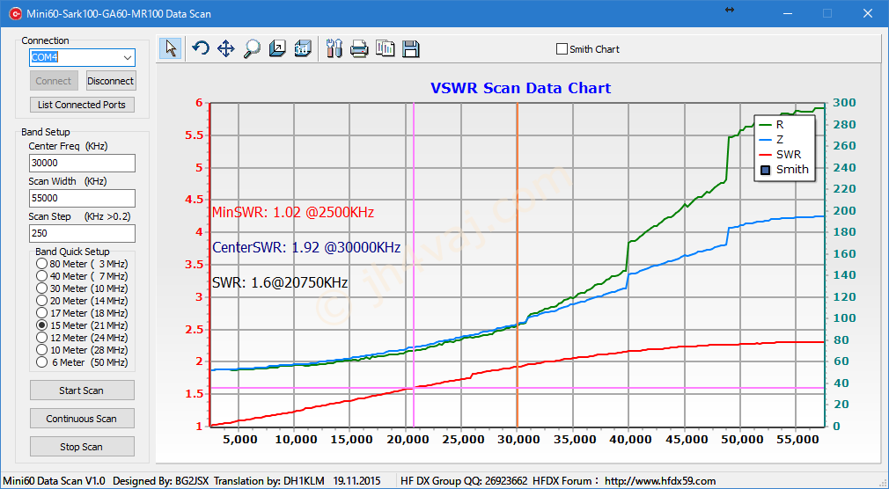Image resolution: width=889 pixels, height=489 pixels.
Task: Select the pointer arrow tool
Action: point(170,48)
